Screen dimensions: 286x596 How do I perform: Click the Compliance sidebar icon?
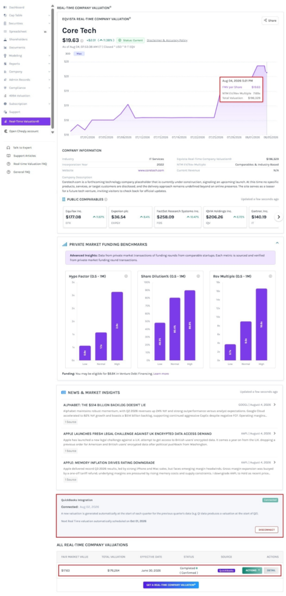tap(5, 88)
